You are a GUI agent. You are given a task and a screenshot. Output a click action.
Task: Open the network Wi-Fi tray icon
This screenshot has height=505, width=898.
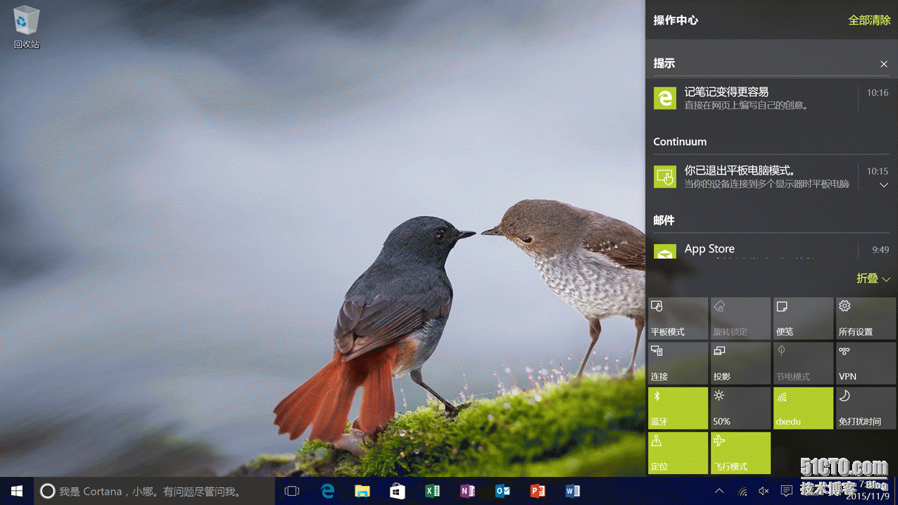[742, 491]
